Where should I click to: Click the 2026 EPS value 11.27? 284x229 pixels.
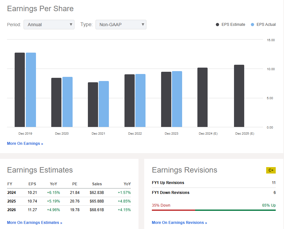click(x=32, y=210)
